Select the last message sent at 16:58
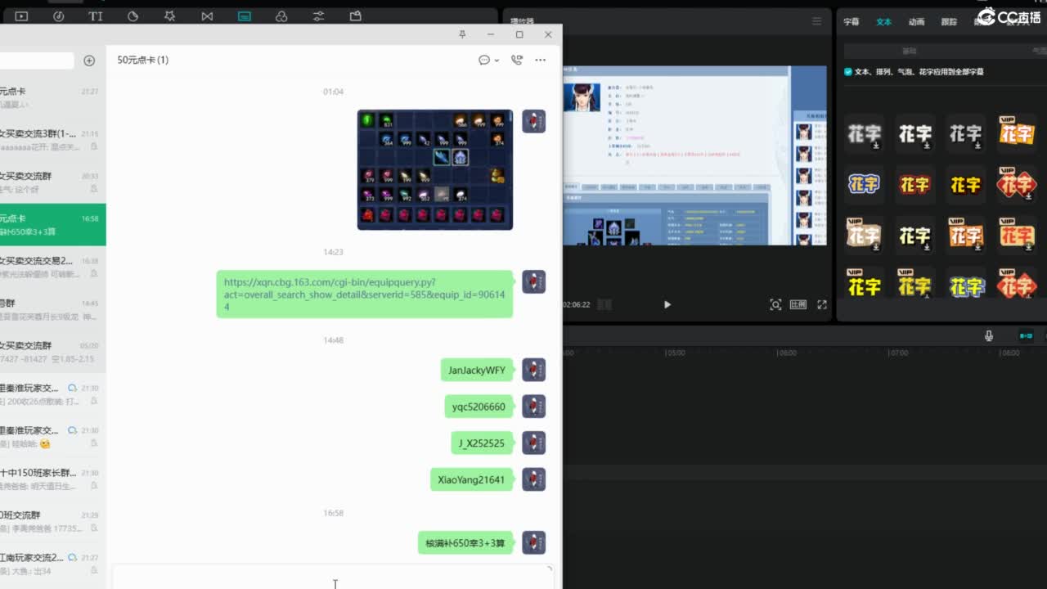The image size is (1047, 589). pos(465,542)
